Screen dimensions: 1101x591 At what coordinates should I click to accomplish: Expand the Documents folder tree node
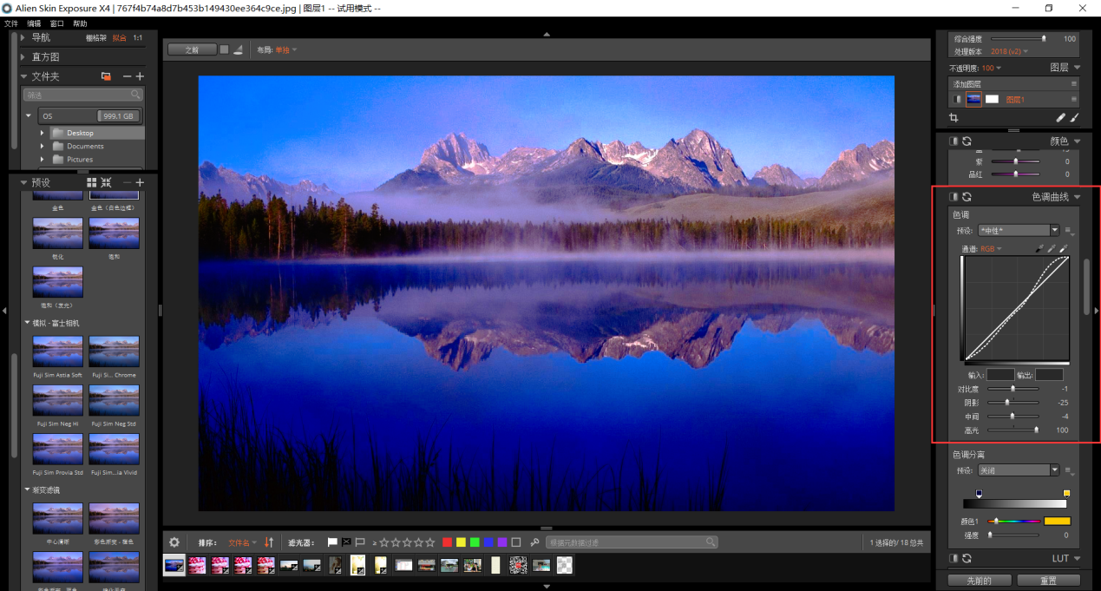(42, 147)
